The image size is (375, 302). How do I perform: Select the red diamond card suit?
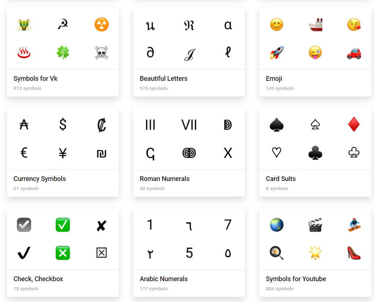[x=354, y=124]
